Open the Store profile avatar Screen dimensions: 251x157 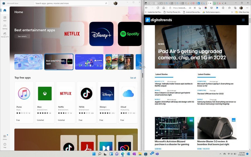[x=115, y=3]
